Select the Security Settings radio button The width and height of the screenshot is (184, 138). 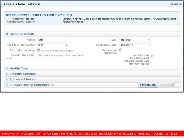[7, 74]
